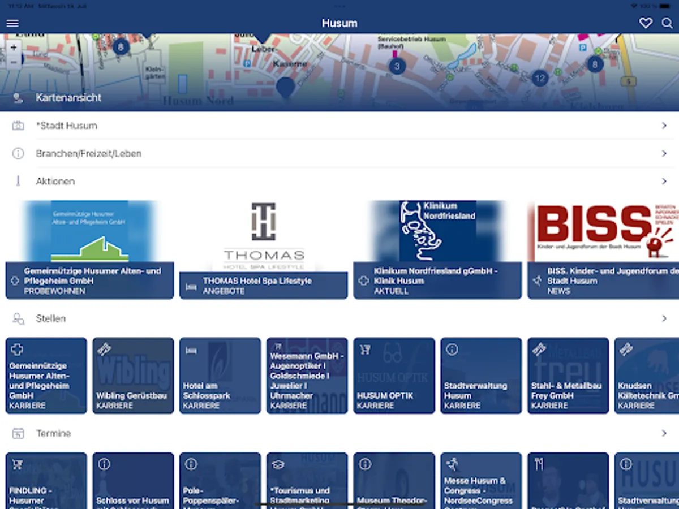Open Wesemann GmbH Karriere tile
The image size is (679, 509).
(307, 376)
